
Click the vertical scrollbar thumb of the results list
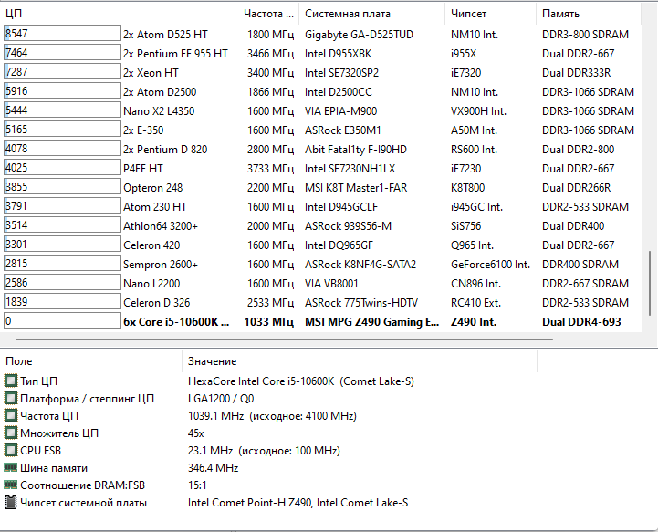[x=651, y=282]
